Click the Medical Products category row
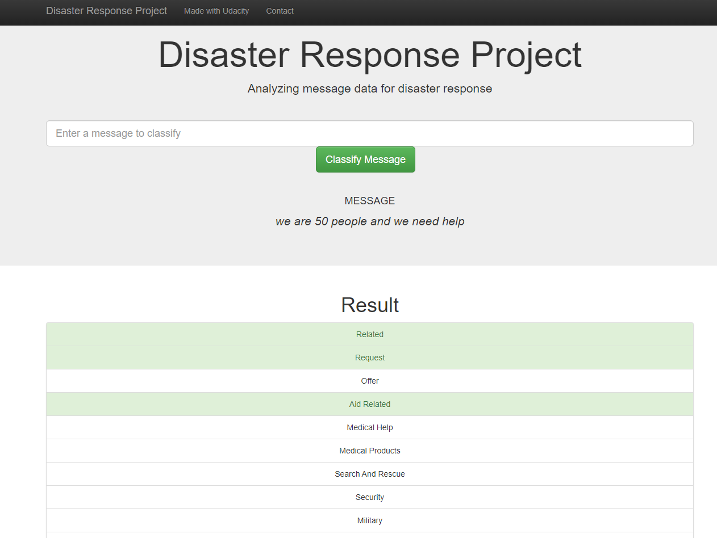 pyautogui.click(x=370, y=451)
